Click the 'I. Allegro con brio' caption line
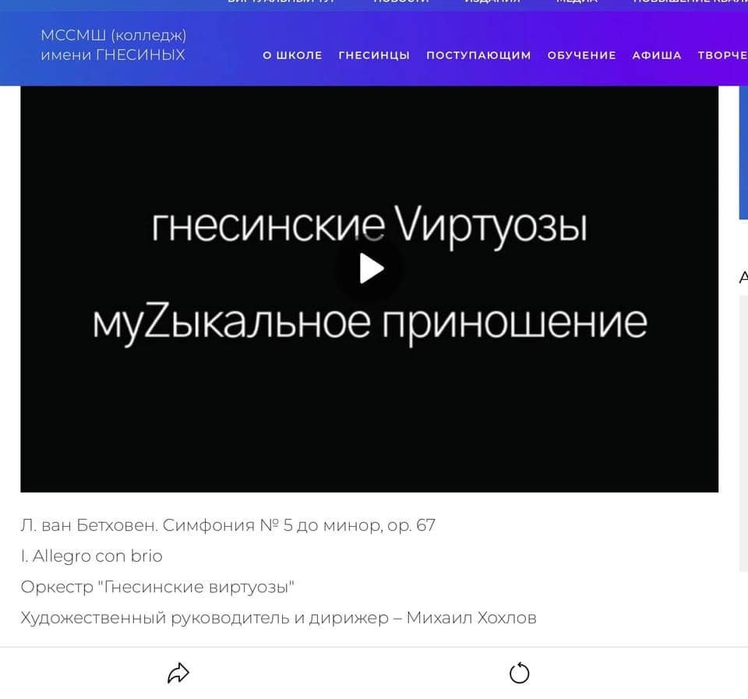The width and height of the screenshot is (748, 699). tap(91, 556)
